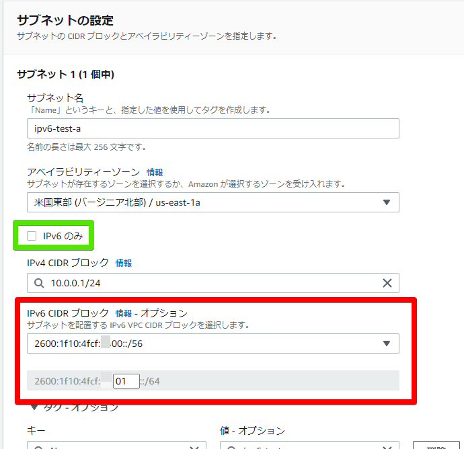Clear the IPv4 CIDR block with the X icon
This screenshot has height=449, width=464.
pyautogui.click(x=387, y=283)
